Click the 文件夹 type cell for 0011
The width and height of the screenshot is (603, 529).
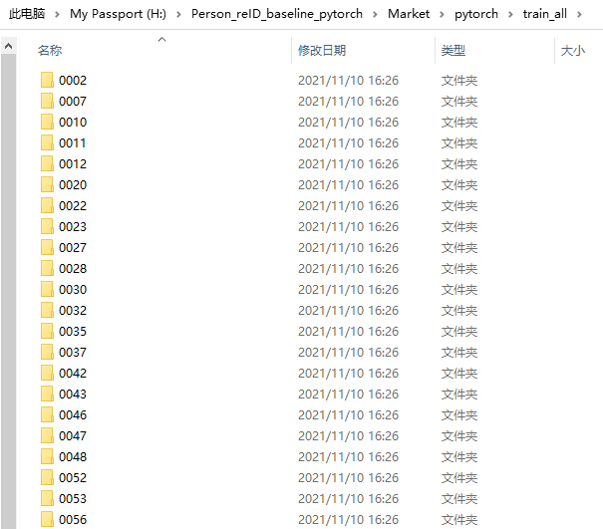click(x=459, y=143)
